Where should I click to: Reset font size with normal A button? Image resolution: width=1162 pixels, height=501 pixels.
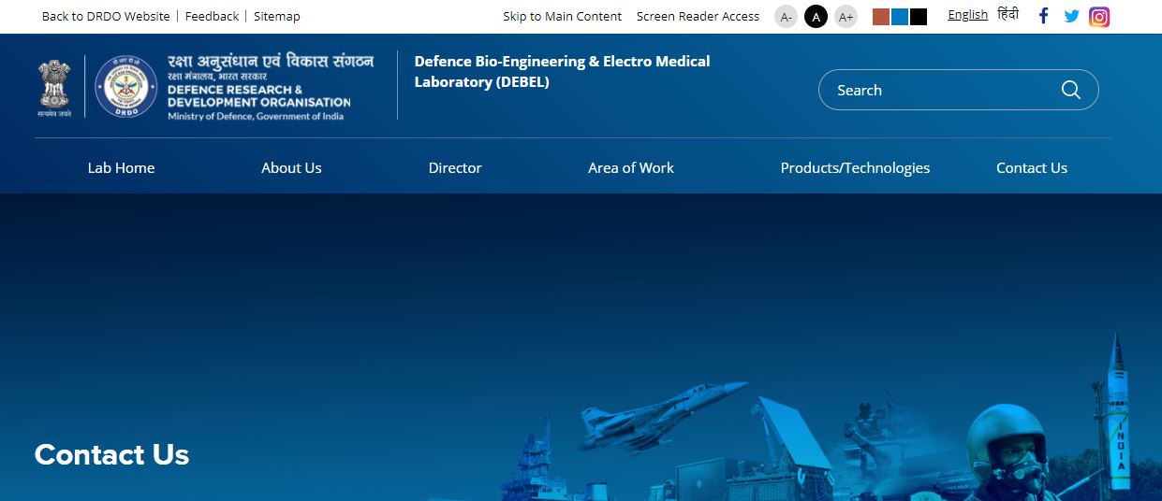click(816, 17)
